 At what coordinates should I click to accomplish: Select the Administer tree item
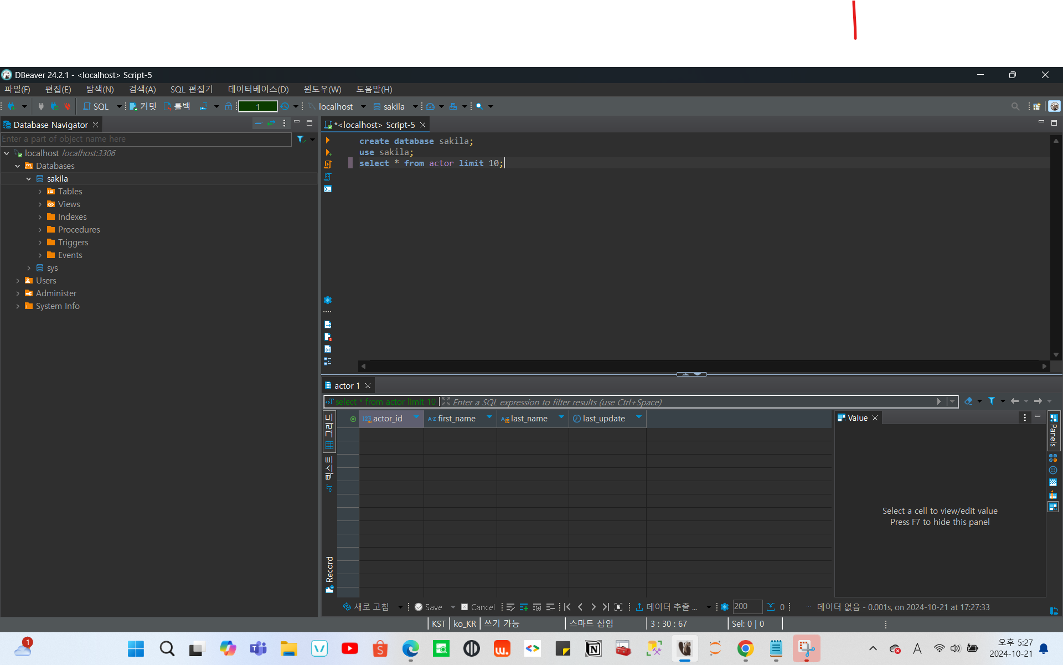(x=56, y=293)
